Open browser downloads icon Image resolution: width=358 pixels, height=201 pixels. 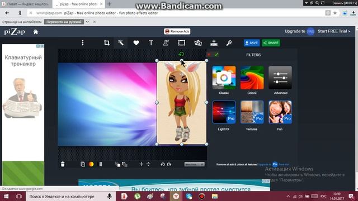pyautogui.click(x=353, y=13)
